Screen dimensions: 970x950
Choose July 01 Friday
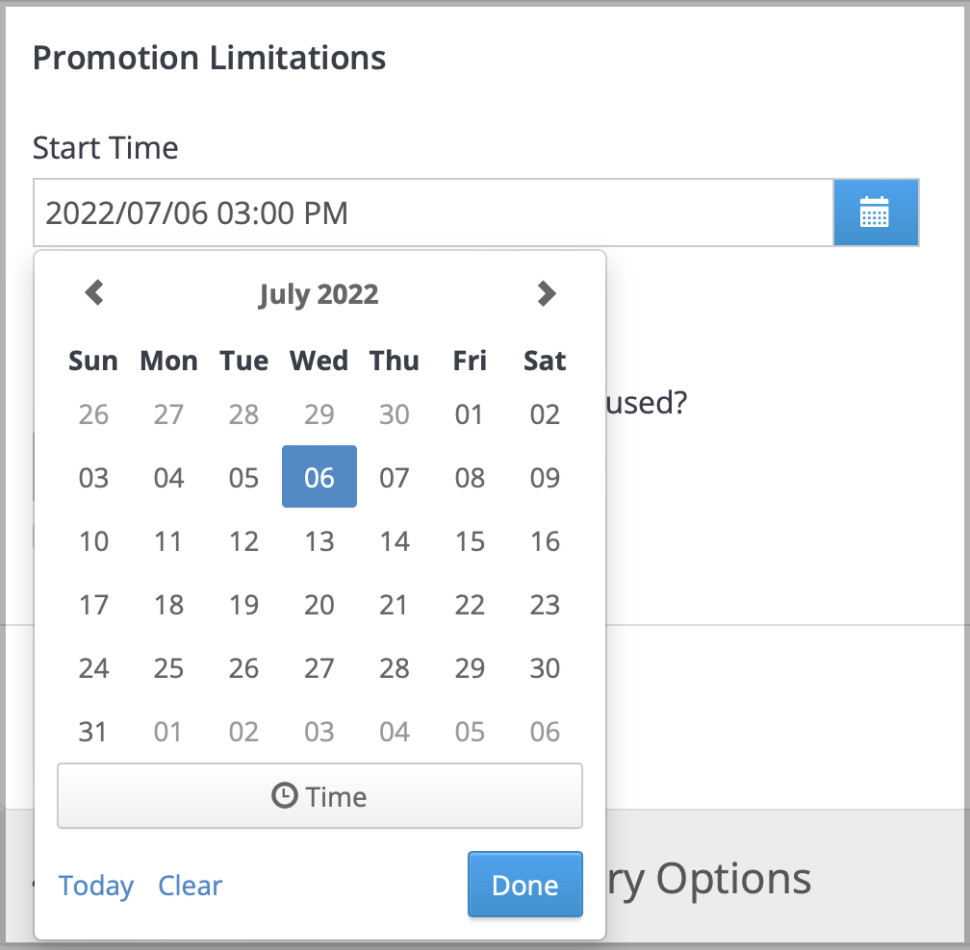[470, 414]
